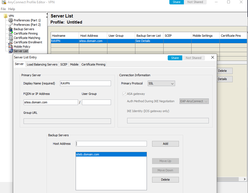Select the VPN root tree node
Screen dimensions: 248x193
pos(11,16)
